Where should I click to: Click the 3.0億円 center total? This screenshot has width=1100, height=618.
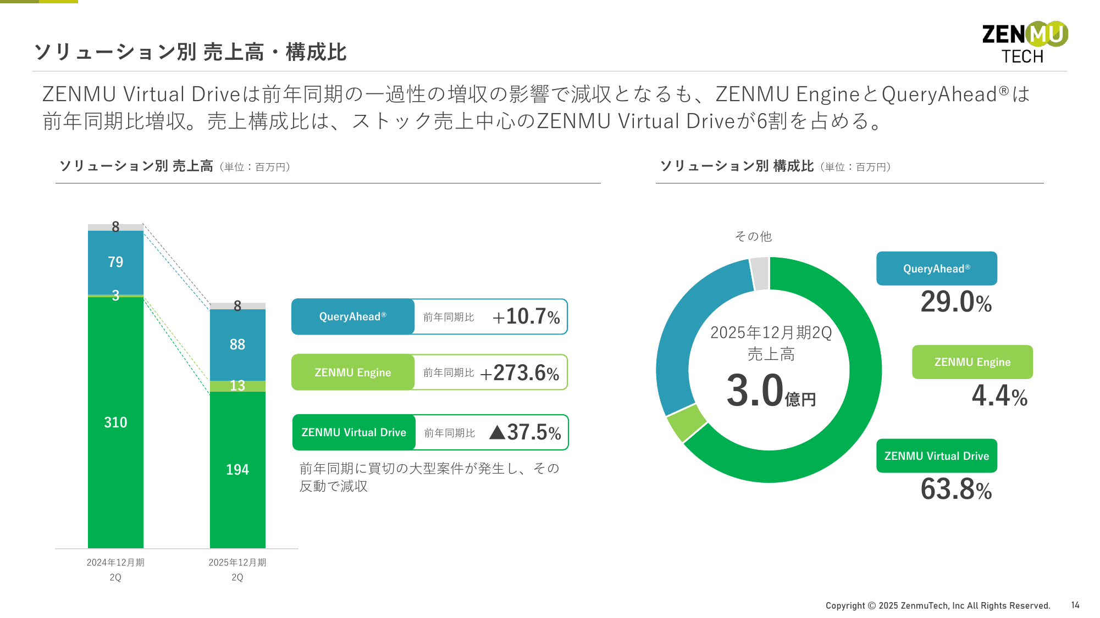click(771, 391)
